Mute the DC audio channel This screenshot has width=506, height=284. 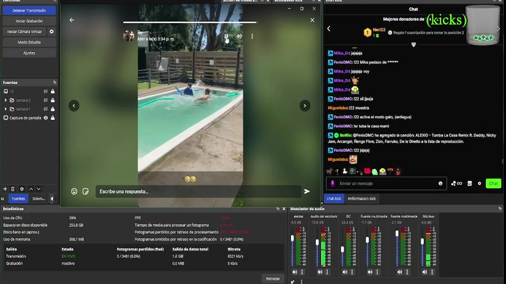(x=345, y=272)
